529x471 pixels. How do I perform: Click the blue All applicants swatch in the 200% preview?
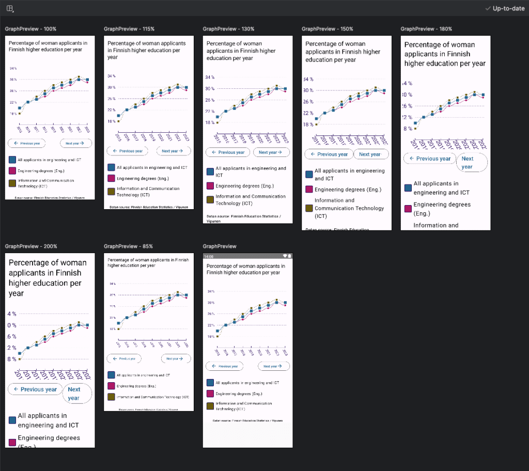point(12,420)
